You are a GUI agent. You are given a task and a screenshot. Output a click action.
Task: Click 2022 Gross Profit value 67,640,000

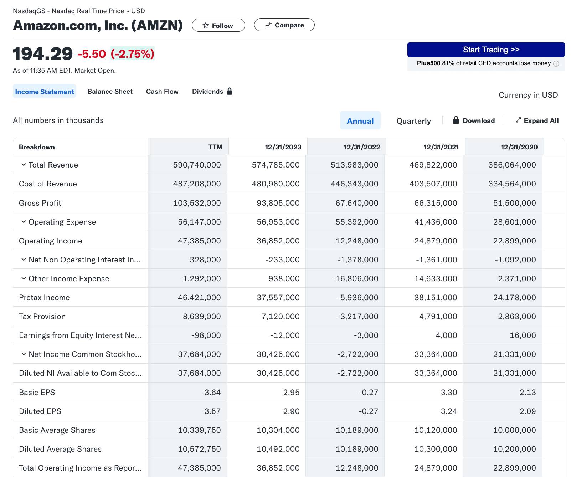357,203
